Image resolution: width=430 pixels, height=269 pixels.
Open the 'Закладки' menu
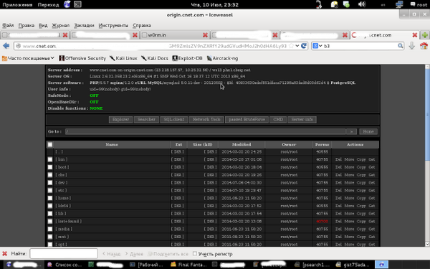[84, 25]
